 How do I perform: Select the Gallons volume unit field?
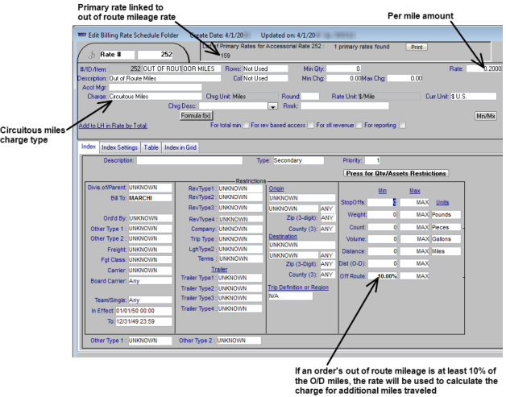(x=446, y=239)
